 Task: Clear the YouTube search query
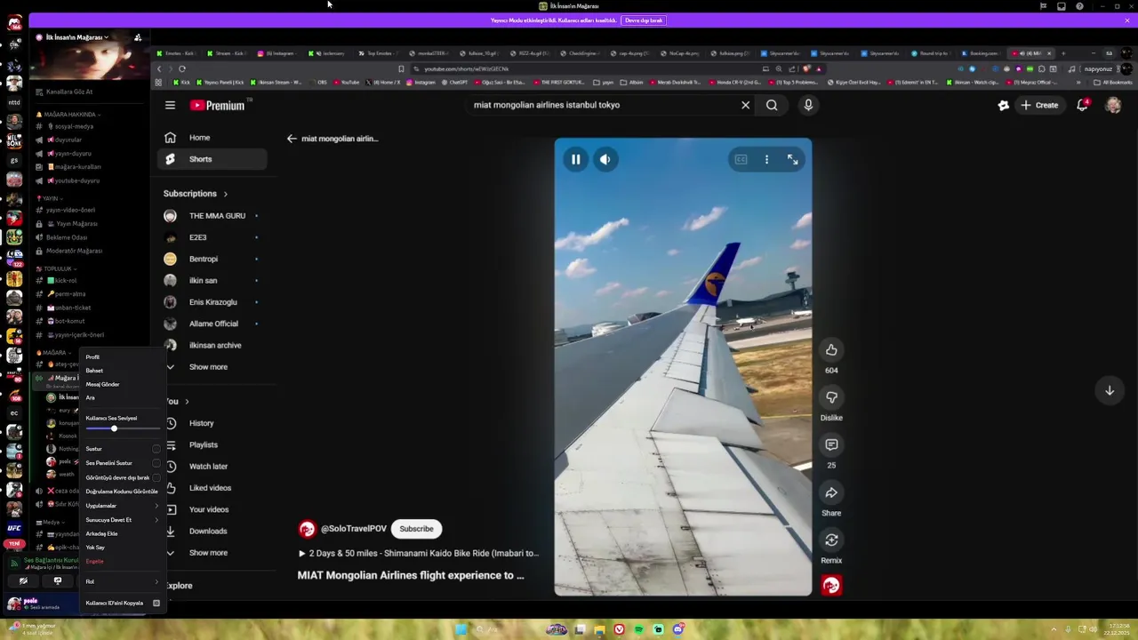pyautogui.click(x=745, y=105)
